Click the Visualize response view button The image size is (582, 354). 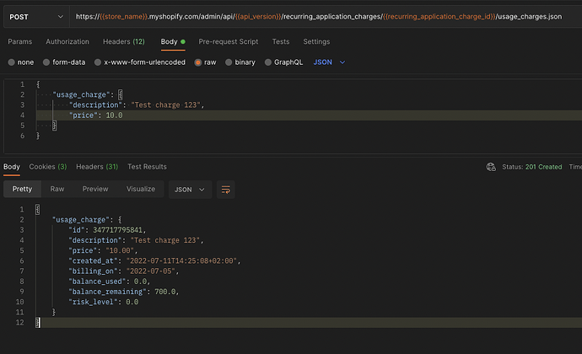point(140,190)
